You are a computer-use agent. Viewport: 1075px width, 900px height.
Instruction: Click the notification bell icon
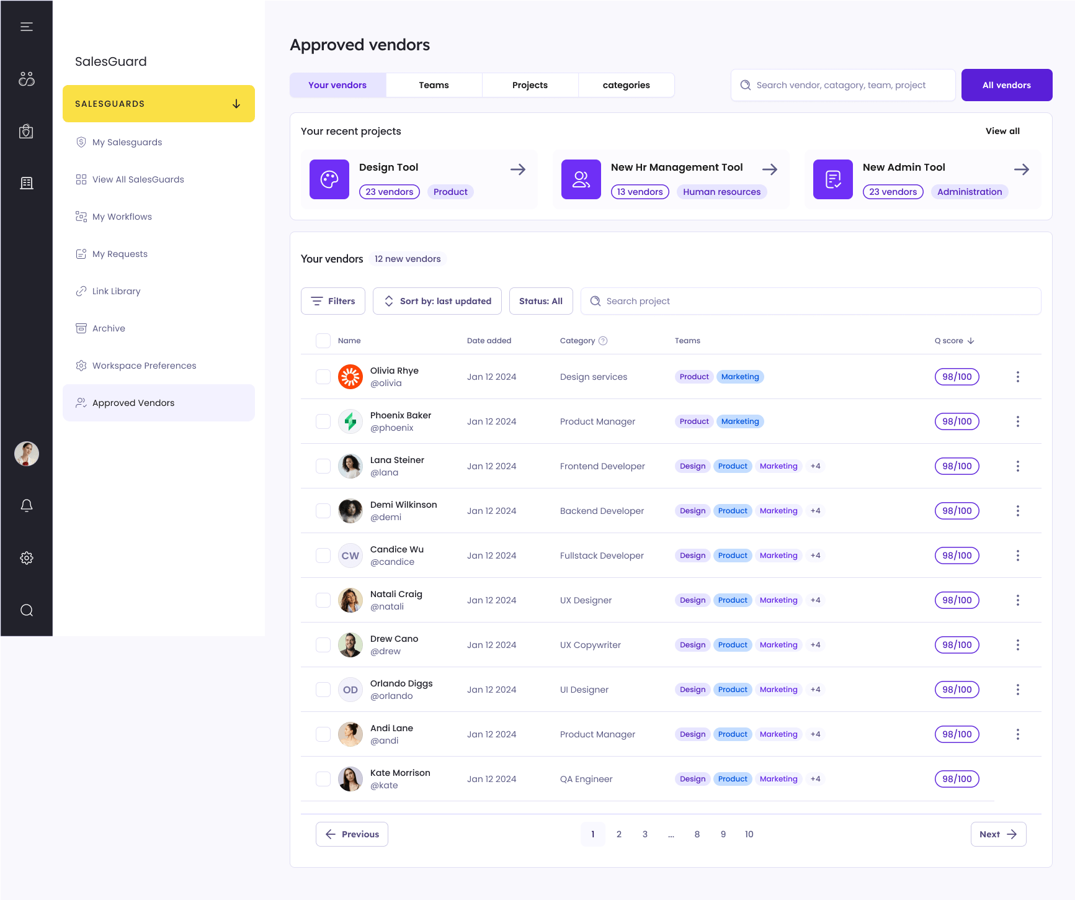pos(26,506)
